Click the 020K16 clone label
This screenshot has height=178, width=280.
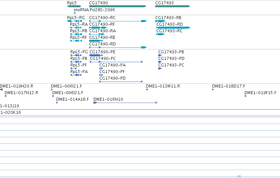[x=10, y=113]
